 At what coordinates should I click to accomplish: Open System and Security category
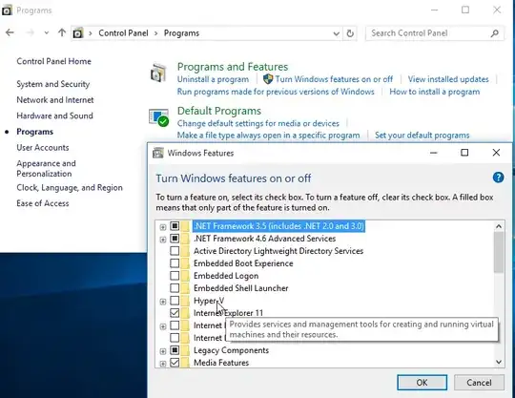click(x=52, y=84)
